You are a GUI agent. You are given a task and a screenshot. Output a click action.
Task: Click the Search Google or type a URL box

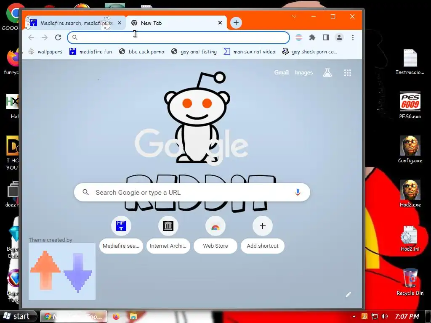click(192, 192)
